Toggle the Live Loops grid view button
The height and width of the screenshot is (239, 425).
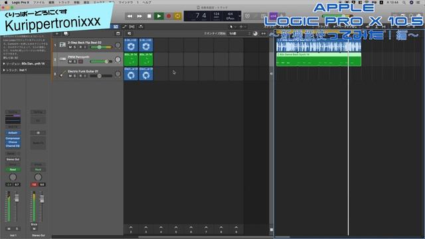116,27
